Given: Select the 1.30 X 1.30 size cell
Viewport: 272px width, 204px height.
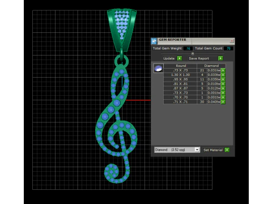Looking at the screenshot, I should (x=180, y=75).
